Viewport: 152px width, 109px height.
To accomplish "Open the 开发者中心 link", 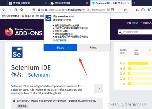I will coord(146,23).
